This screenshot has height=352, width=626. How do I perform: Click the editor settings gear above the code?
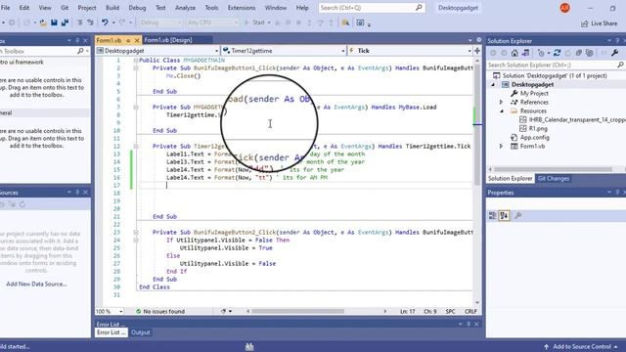tap(478, 40)
